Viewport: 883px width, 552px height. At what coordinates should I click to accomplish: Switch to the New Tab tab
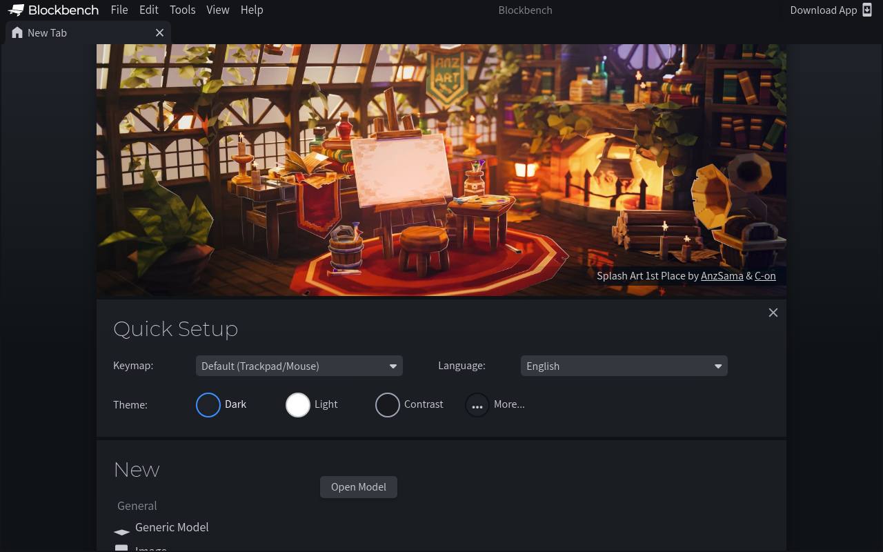coord(88,32)
